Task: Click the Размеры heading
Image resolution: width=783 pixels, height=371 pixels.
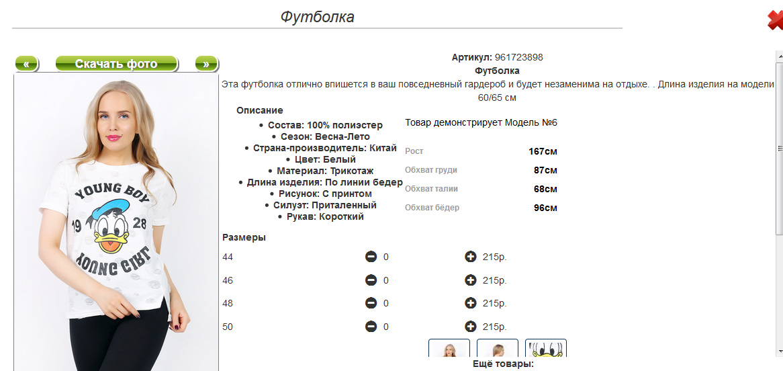Action: tap(244, 237)
